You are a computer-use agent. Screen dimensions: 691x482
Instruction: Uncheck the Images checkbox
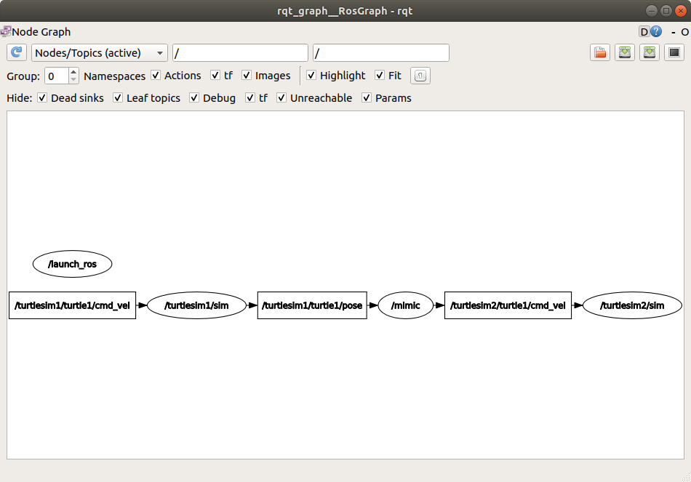pyautogui.click(x=247, y=76)
